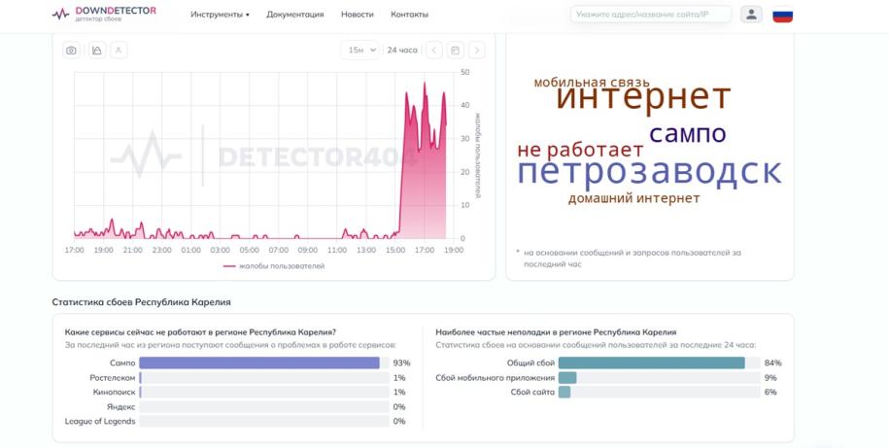Click Сбой мобильного приложения label

pos(495,378)
